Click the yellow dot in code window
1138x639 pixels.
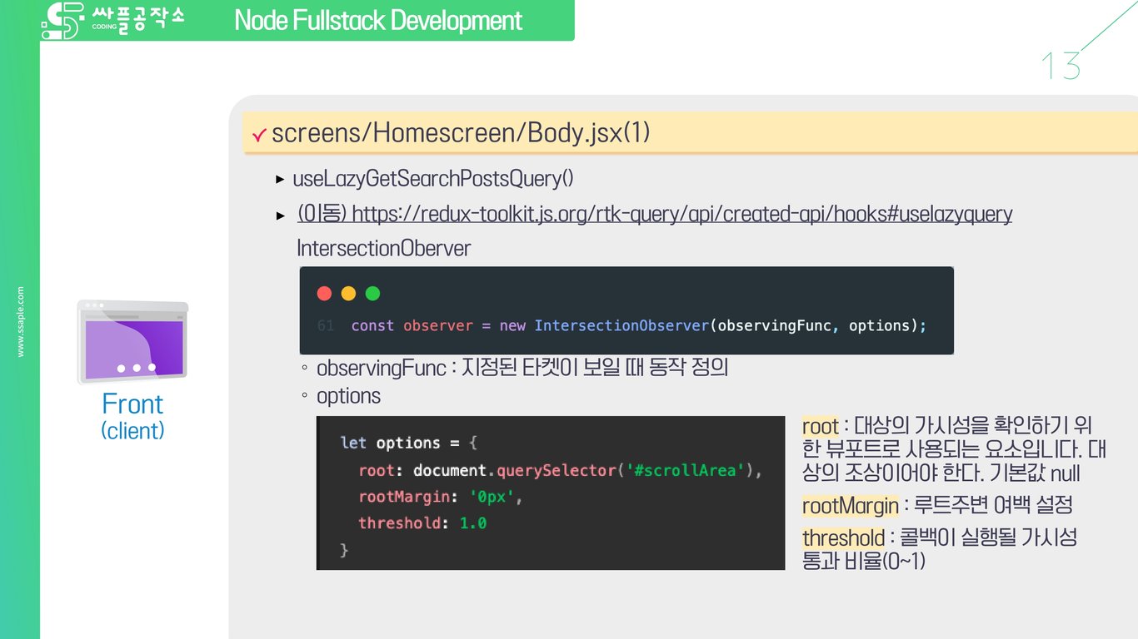(x=348, y=293)
